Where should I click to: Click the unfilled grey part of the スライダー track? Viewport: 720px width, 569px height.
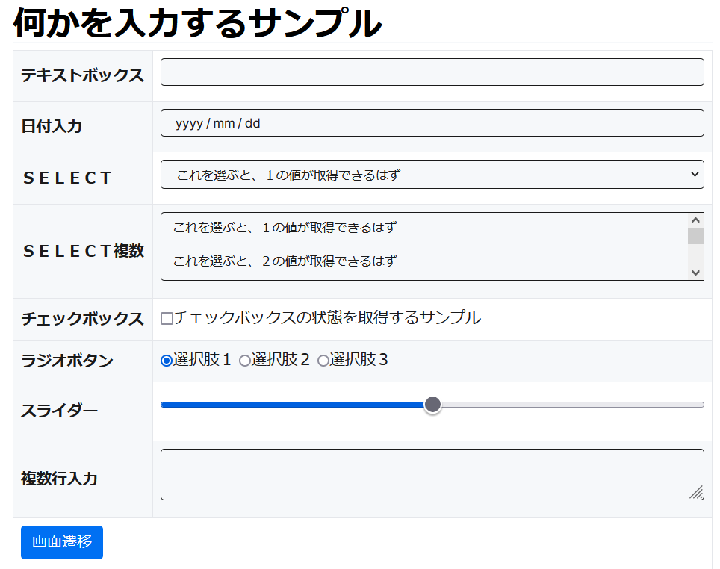tap(573, 405)
